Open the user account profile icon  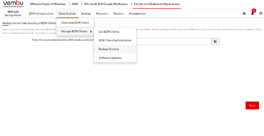pyautogui.click(x=261, y=13)
